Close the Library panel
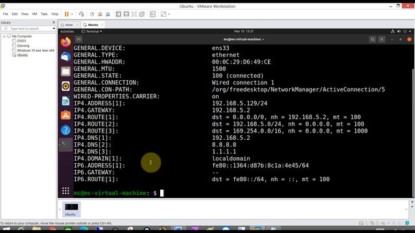The width and height of the screenshot is (415, 233). coord(54,23)
